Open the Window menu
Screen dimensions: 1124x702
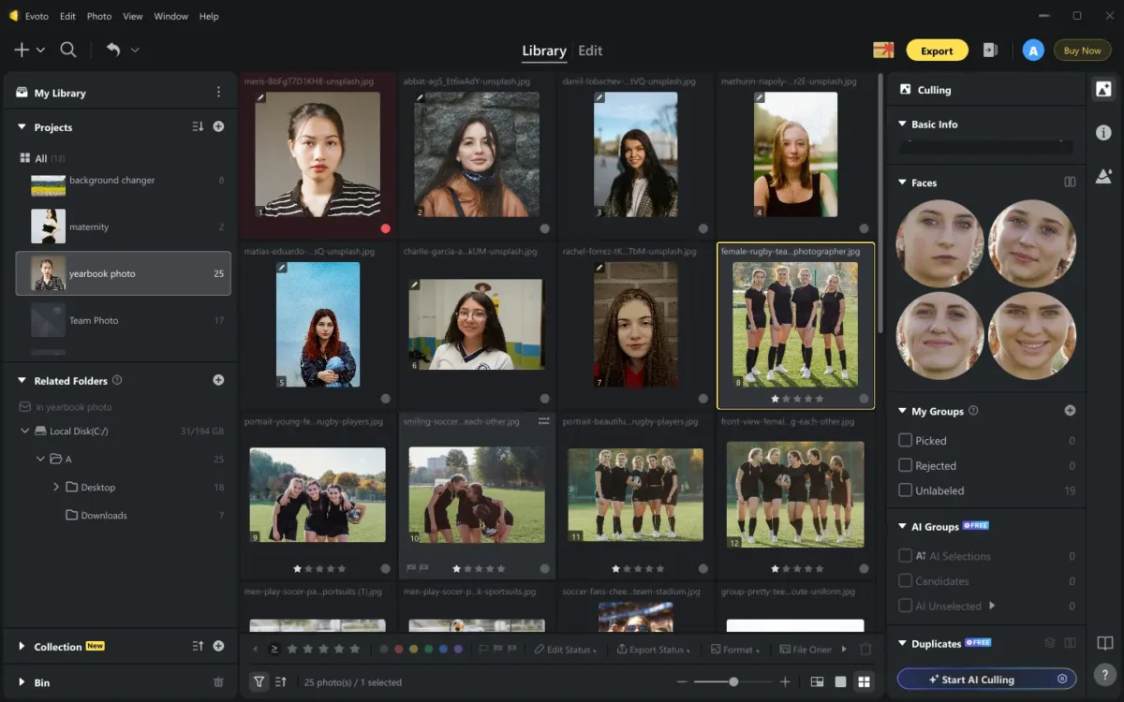(x=170, y=16)
